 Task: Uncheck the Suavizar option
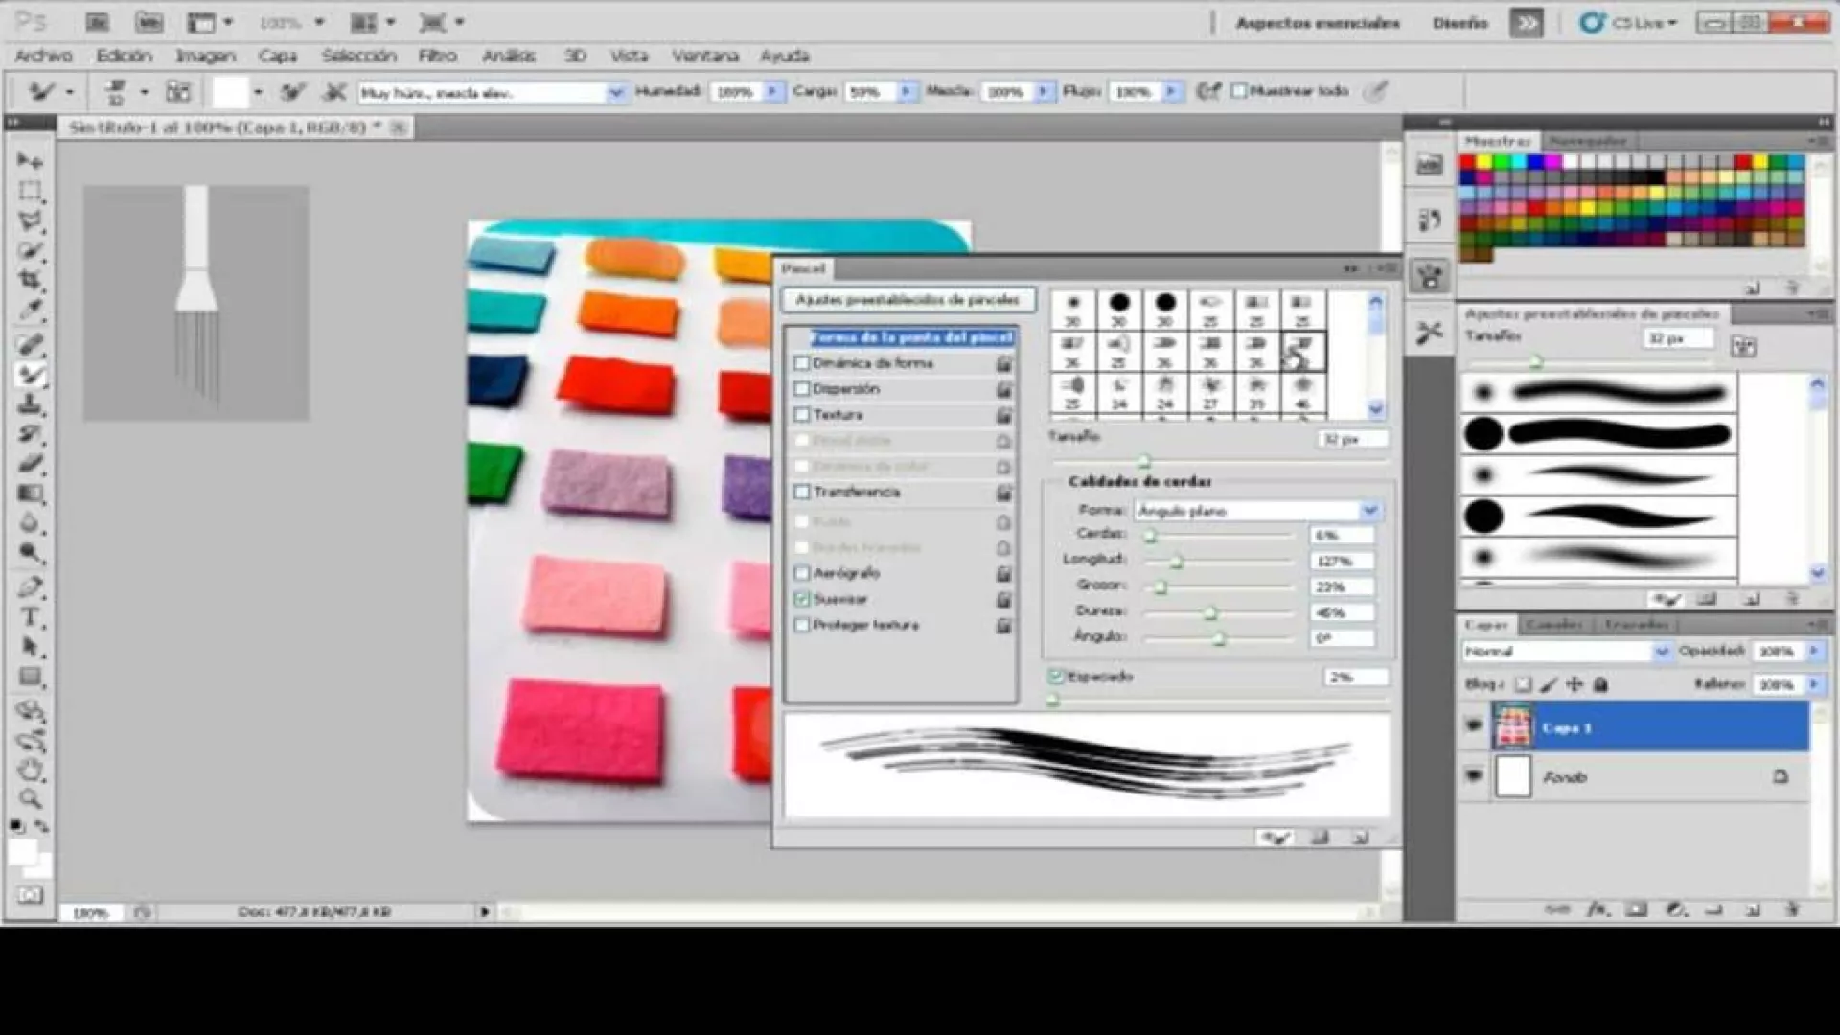coord(802,599)
